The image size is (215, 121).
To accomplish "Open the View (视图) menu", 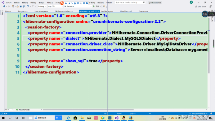I will [25, 2].
